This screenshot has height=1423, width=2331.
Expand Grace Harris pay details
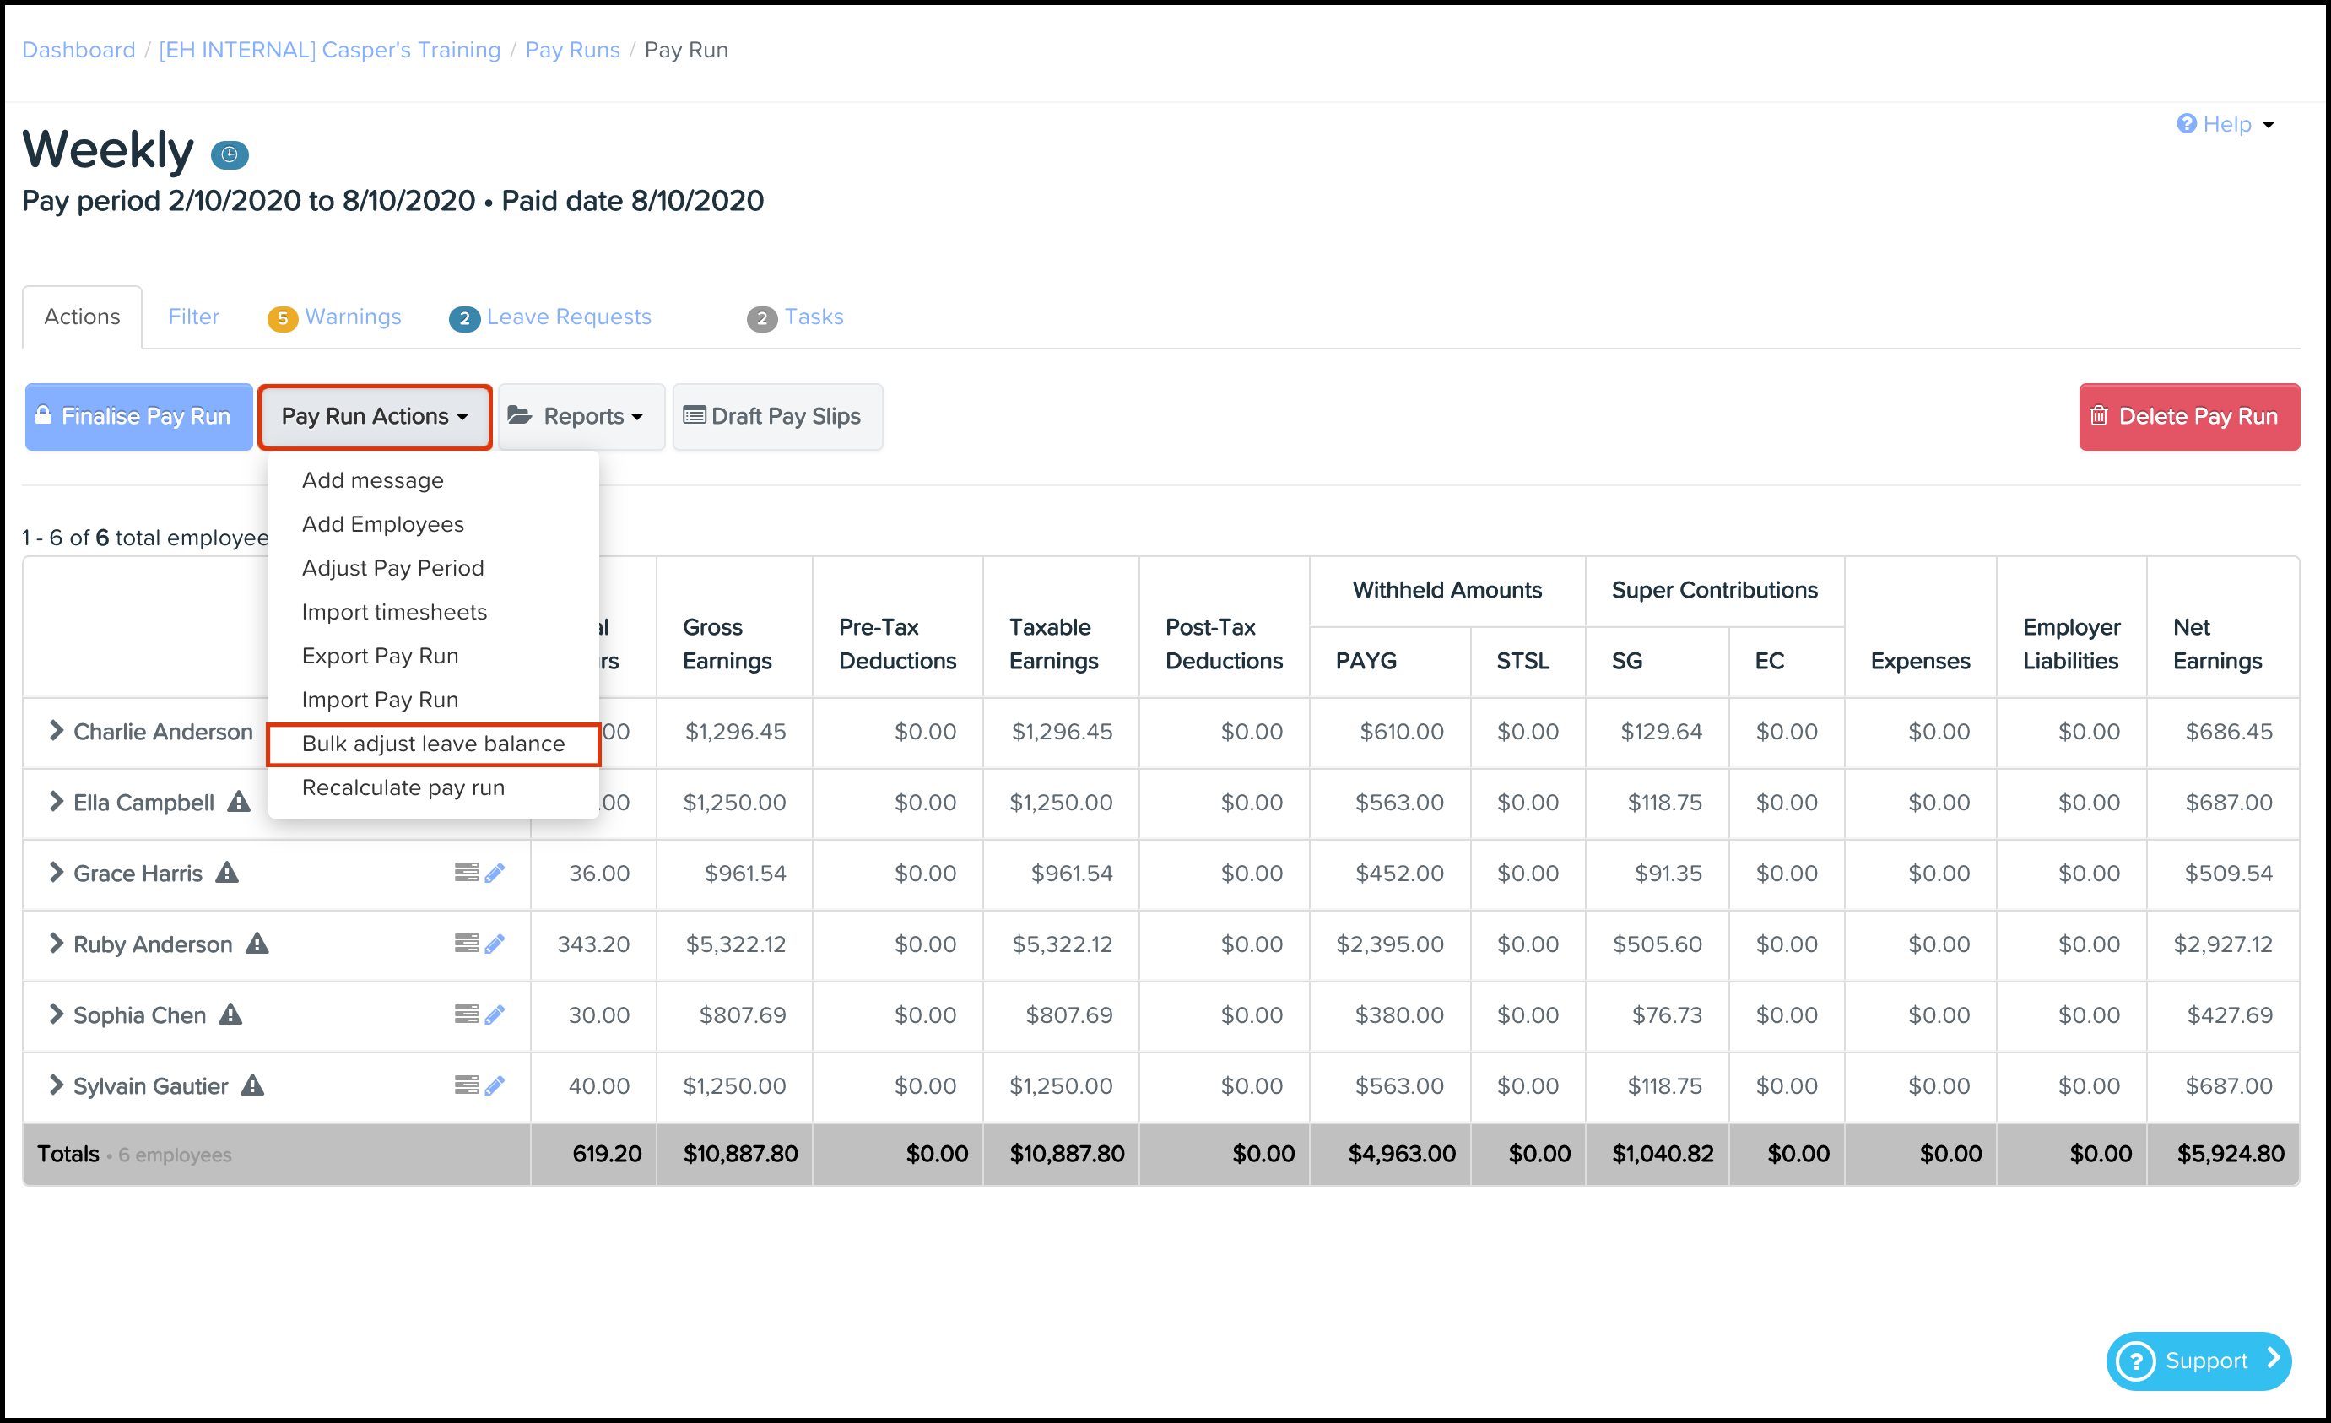(x=56, y=873)
